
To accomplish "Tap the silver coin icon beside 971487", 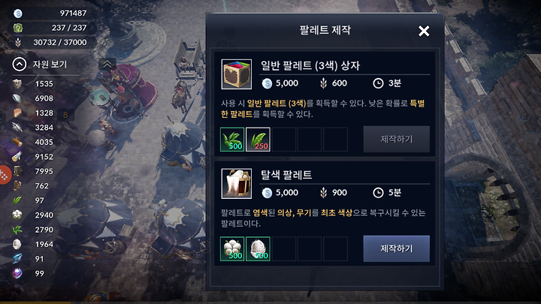I will (x=18, y=14).
